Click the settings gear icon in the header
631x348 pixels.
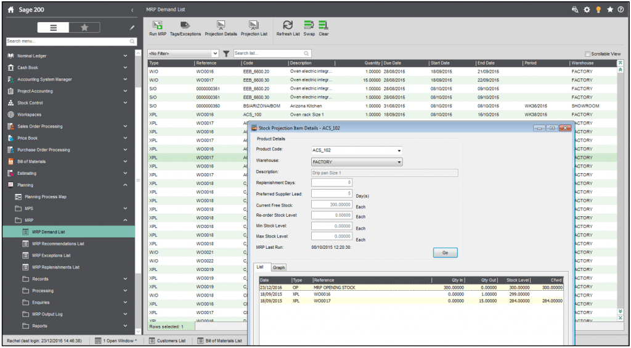click(x=587, y=10)
